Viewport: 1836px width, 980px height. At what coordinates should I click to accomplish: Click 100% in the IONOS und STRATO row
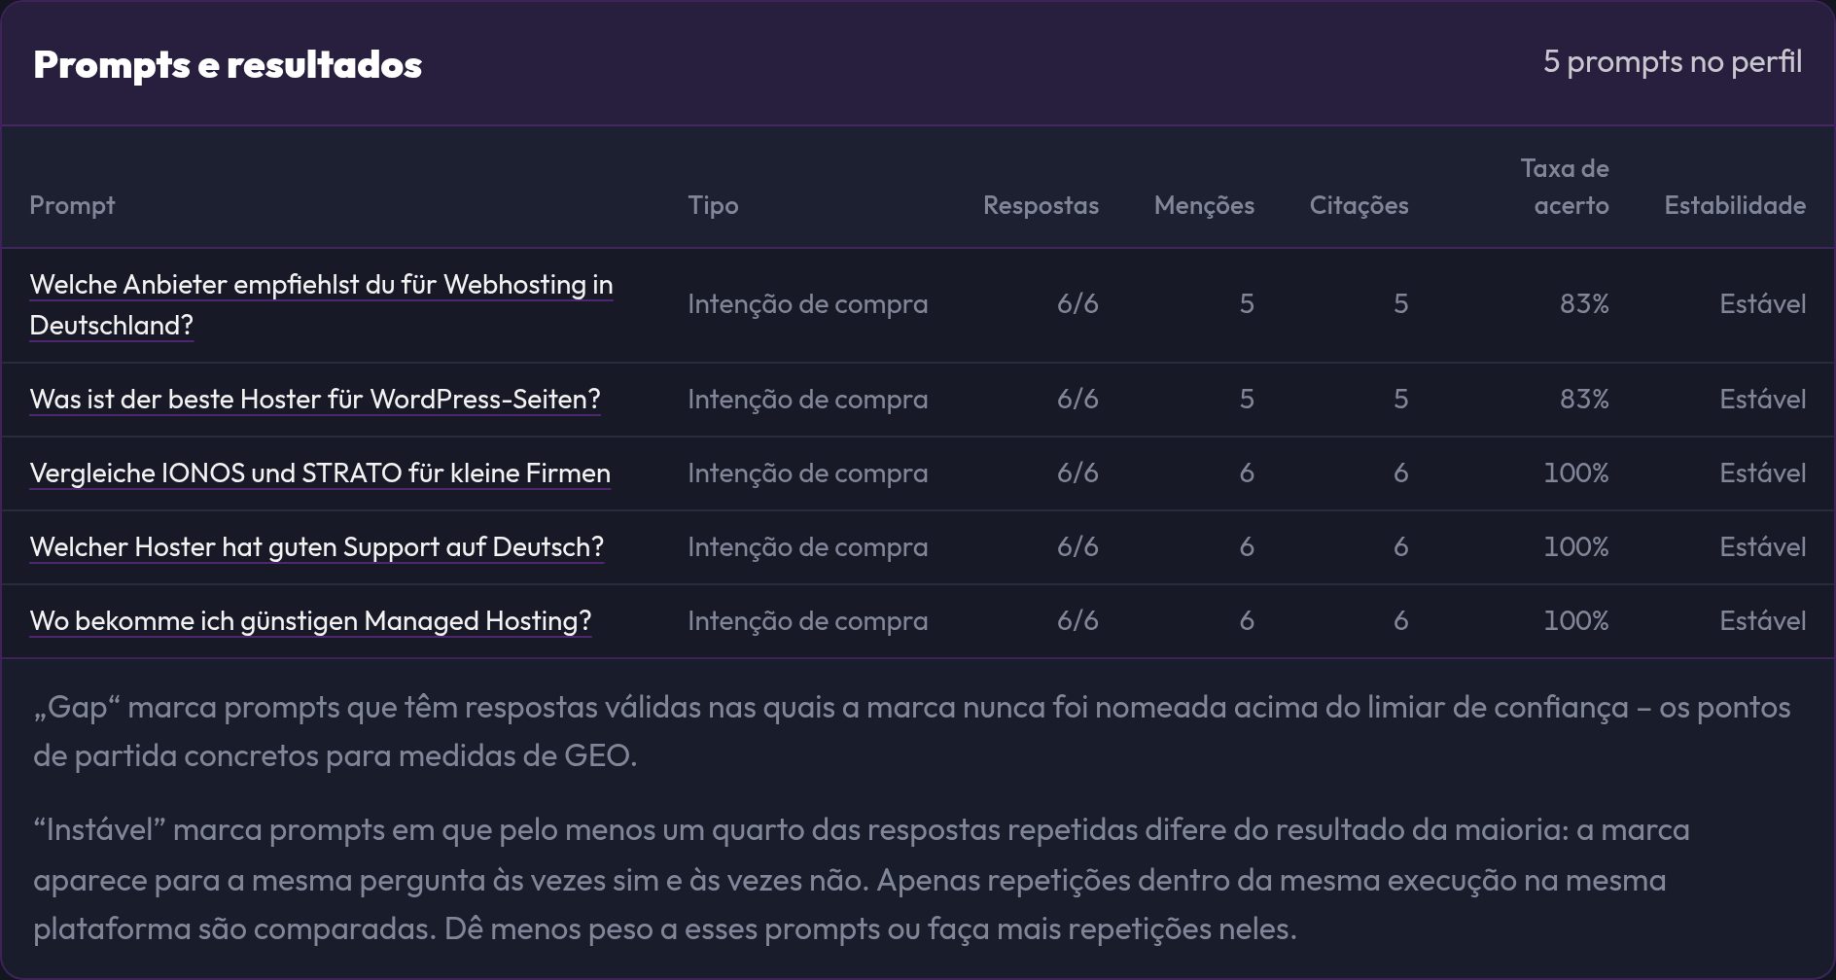1576,473
